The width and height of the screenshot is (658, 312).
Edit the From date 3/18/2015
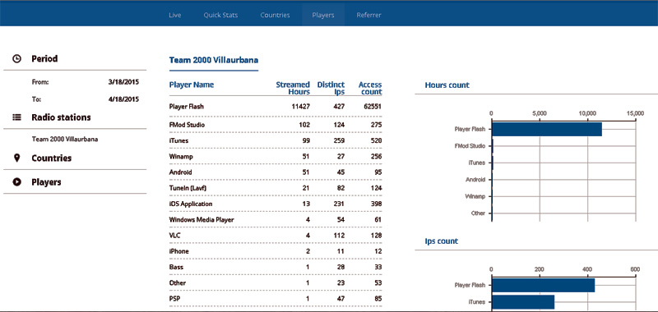point(123,82)
